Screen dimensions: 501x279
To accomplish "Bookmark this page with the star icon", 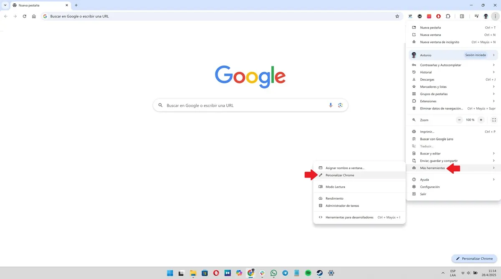I will 397,16.
